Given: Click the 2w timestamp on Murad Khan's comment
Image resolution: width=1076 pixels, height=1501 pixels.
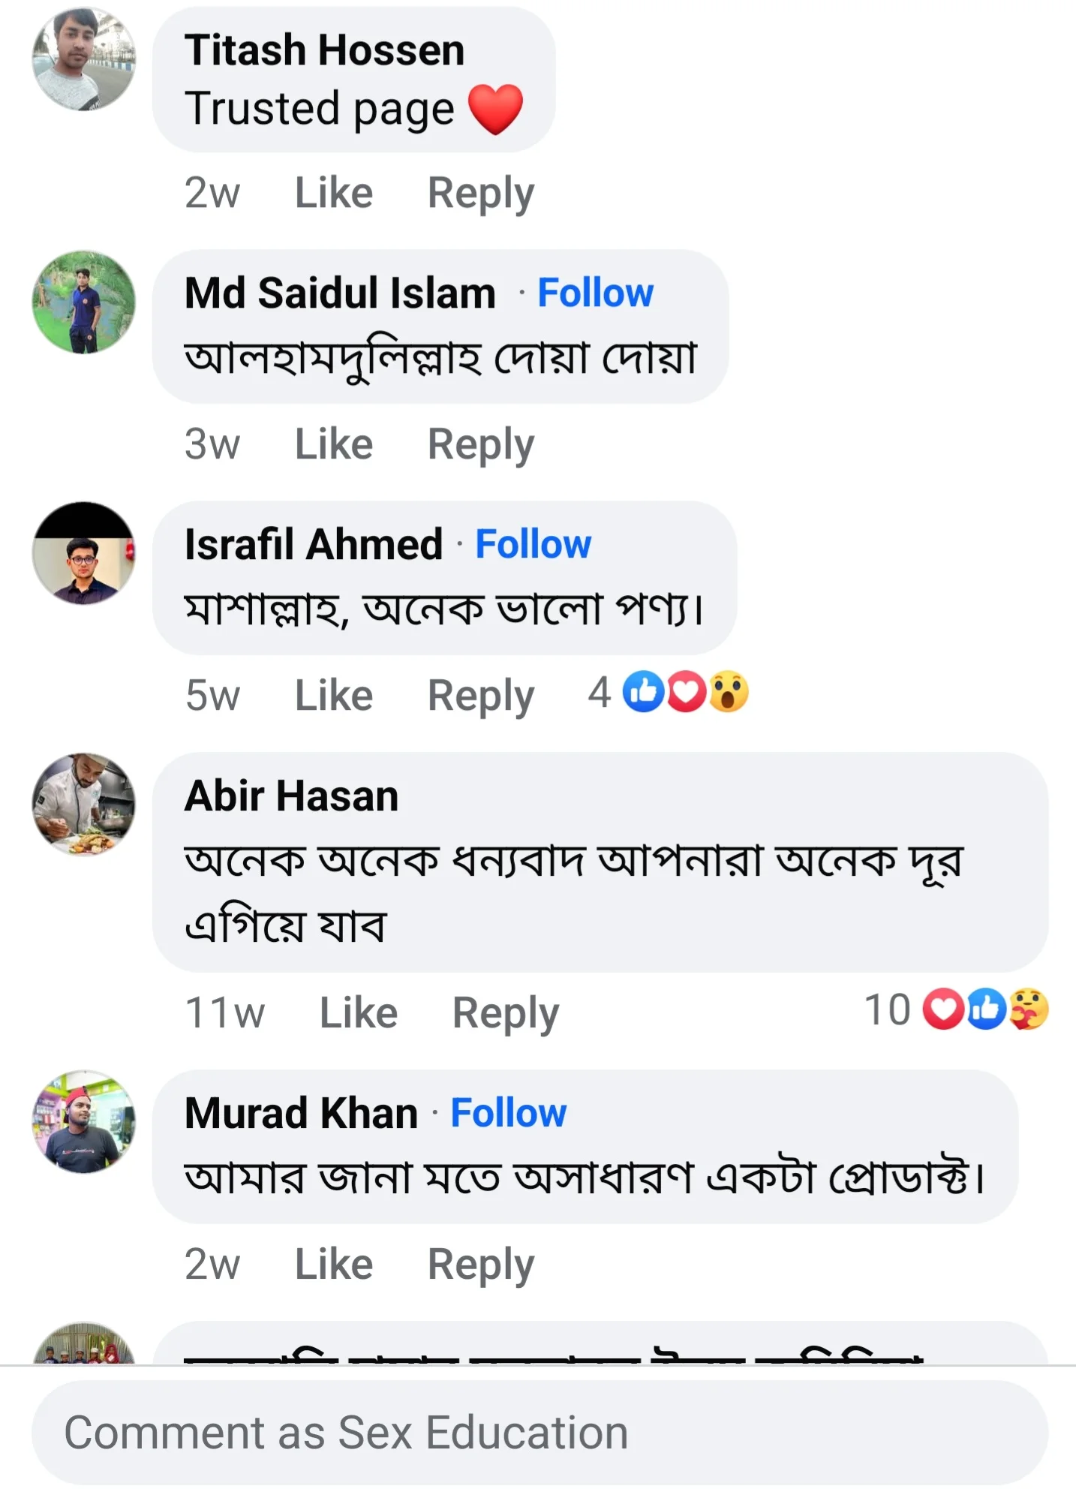Looking at the screenshot, I should click(212, 1263).
